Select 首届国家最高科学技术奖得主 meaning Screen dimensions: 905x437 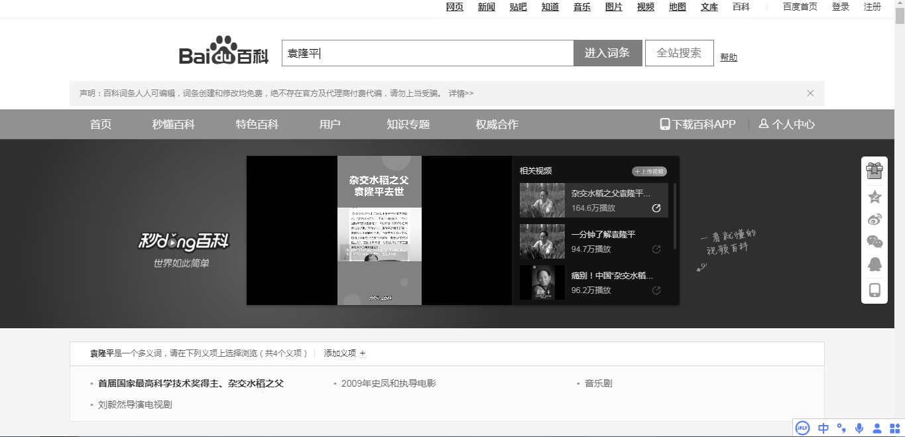click(x=191, y=383)
